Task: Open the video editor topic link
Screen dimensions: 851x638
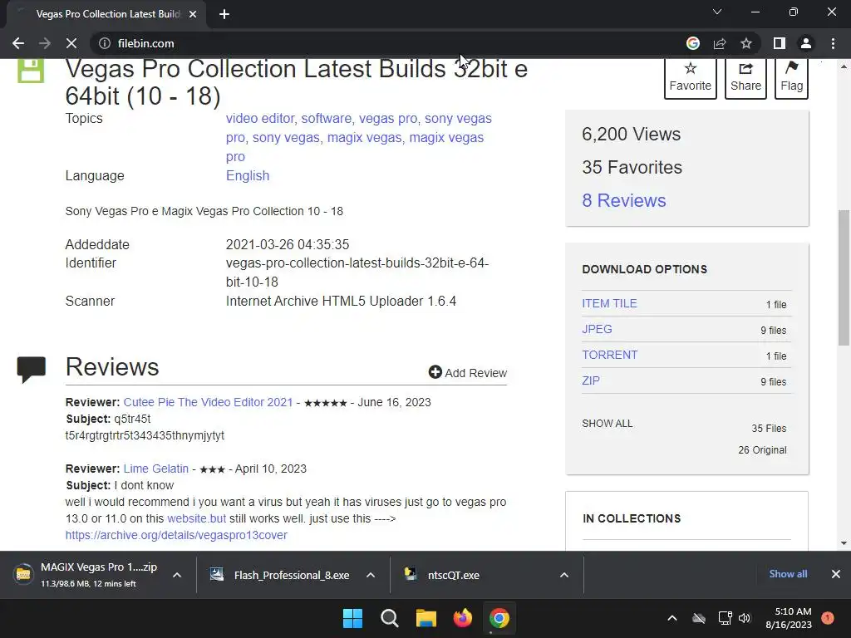Action: tap(262, 118)
